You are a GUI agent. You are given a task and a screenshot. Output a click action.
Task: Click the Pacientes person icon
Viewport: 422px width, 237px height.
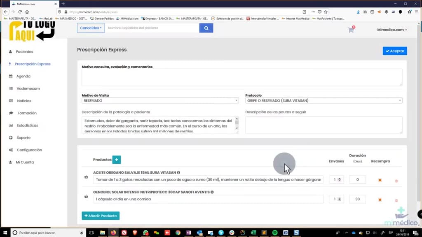tap(10, 51)
